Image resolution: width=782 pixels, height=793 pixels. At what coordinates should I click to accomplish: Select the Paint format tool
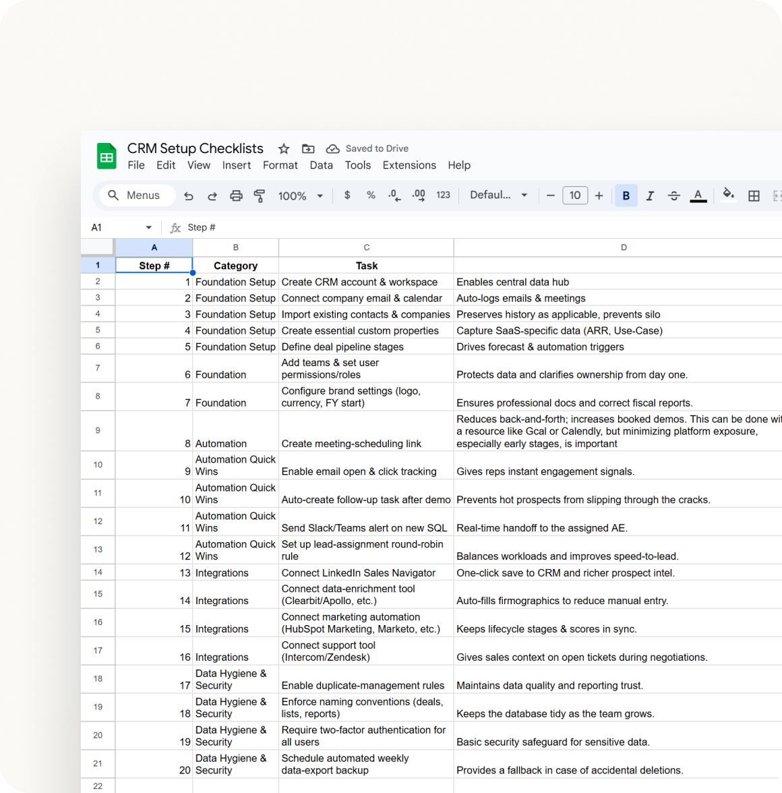260,196
